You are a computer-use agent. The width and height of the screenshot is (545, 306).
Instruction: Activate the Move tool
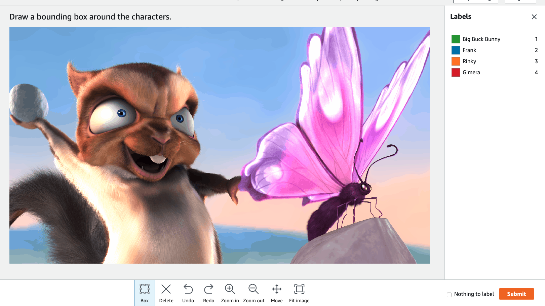point(277,293)
